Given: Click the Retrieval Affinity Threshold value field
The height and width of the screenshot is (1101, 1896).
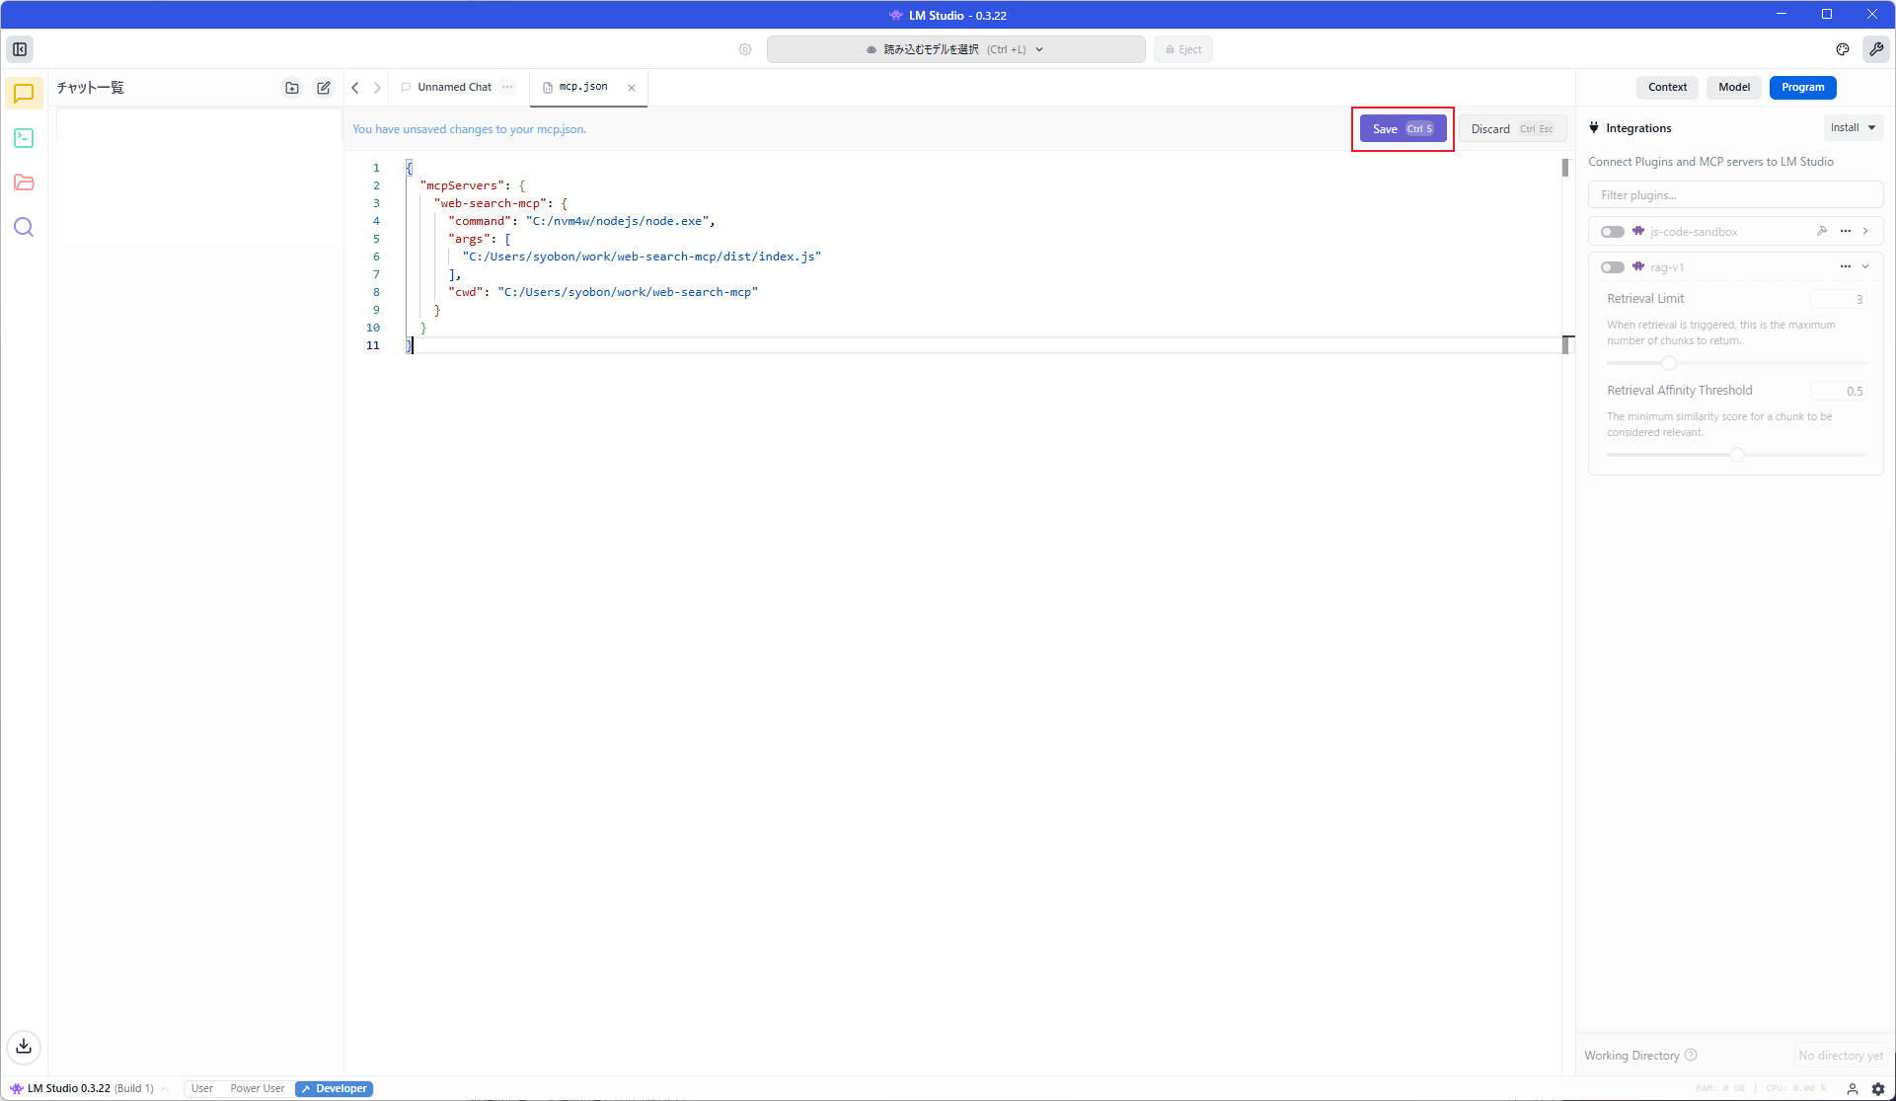Looking at the screenshot, I should [x=1838, y=391].
